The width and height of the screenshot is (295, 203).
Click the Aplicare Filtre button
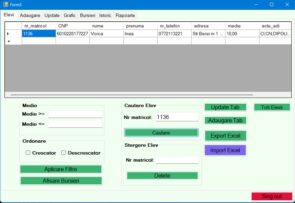point(61,169)
